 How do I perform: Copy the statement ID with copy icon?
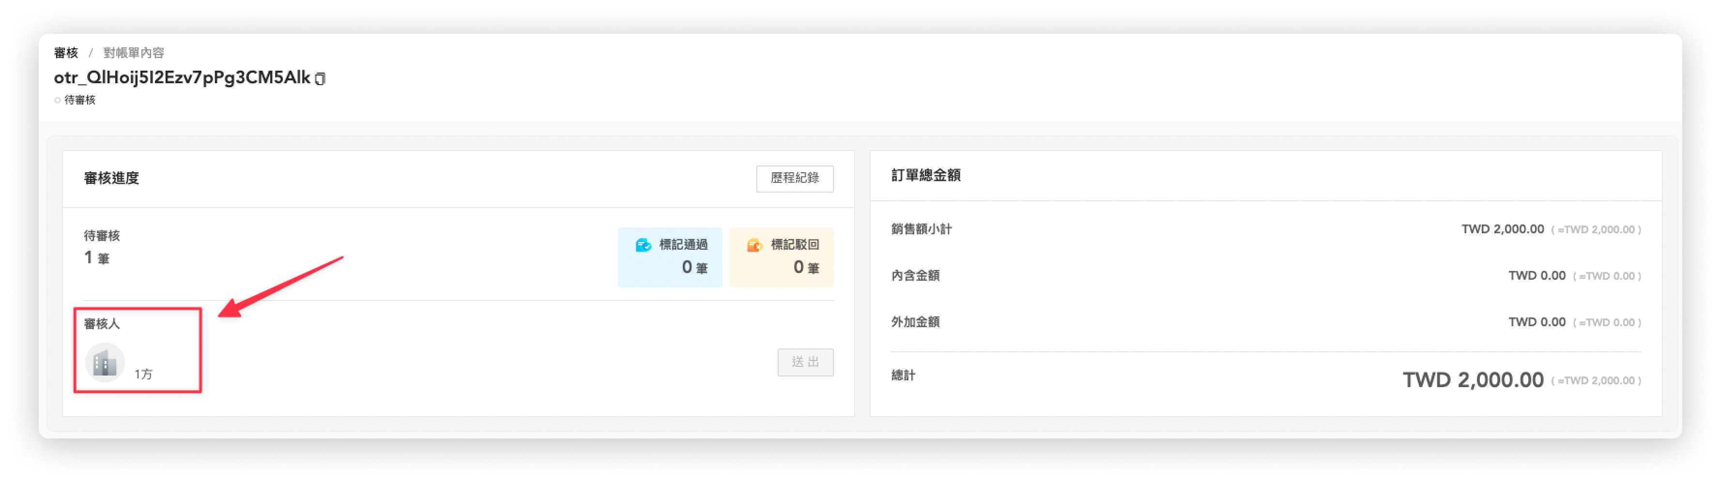321,79
